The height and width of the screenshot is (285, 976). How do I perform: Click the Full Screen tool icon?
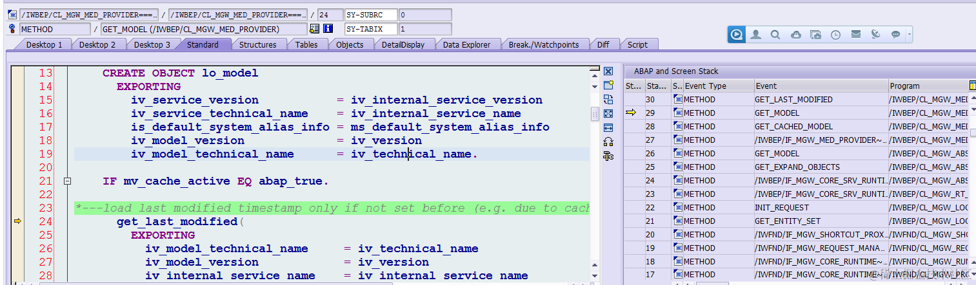click(x=608, y=113)
